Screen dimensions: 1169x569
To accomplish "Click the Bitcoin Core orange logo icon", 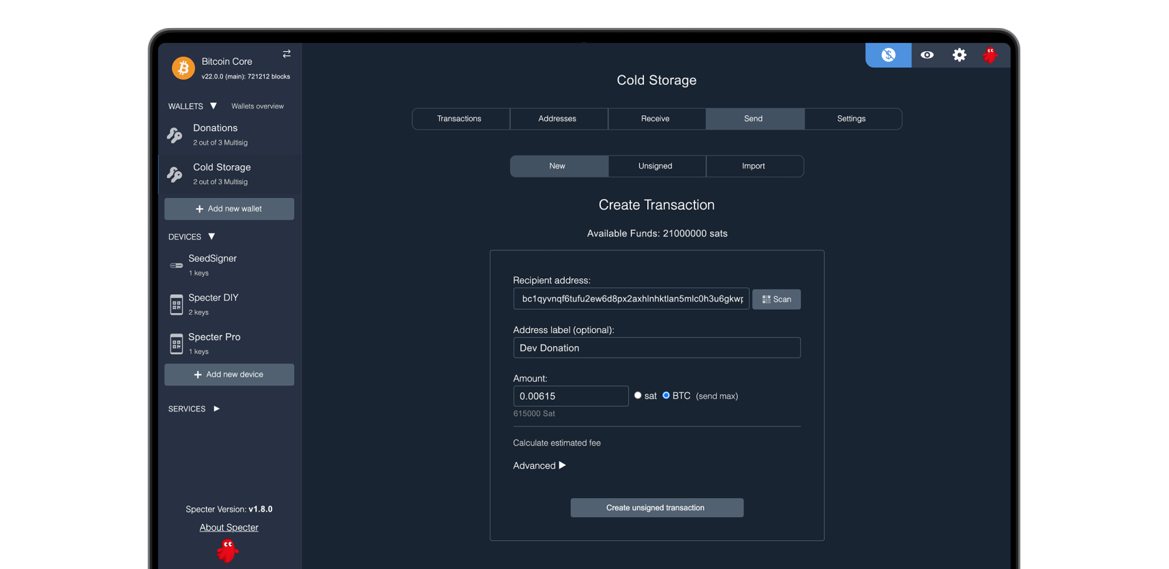I will [x=183, y=68].
